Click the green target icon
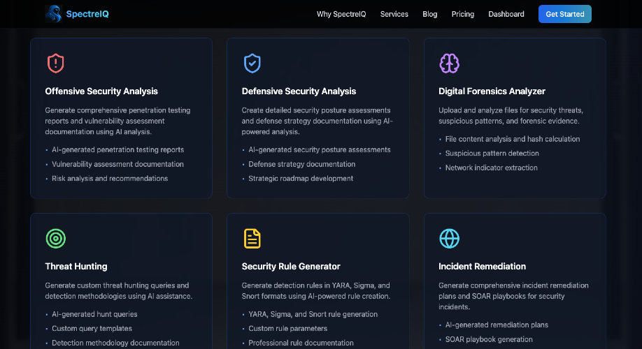 coord(56,238)
